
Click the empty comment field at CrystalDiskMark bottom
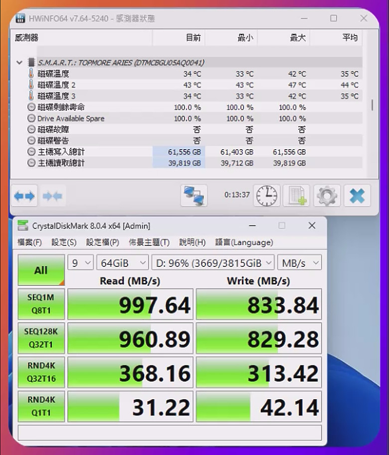[x=170, y=433]
